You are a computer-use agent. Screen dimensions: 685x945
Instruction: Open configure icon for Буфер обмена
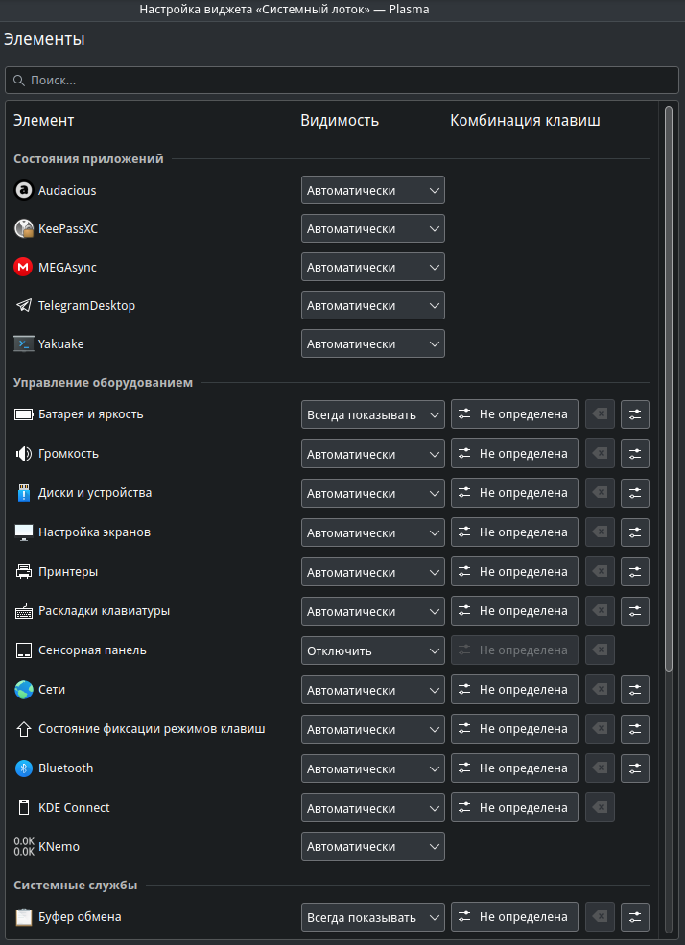point(635,917)
